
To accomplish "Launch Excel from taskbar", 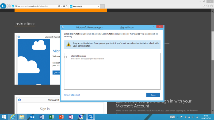I will (51, 117).
